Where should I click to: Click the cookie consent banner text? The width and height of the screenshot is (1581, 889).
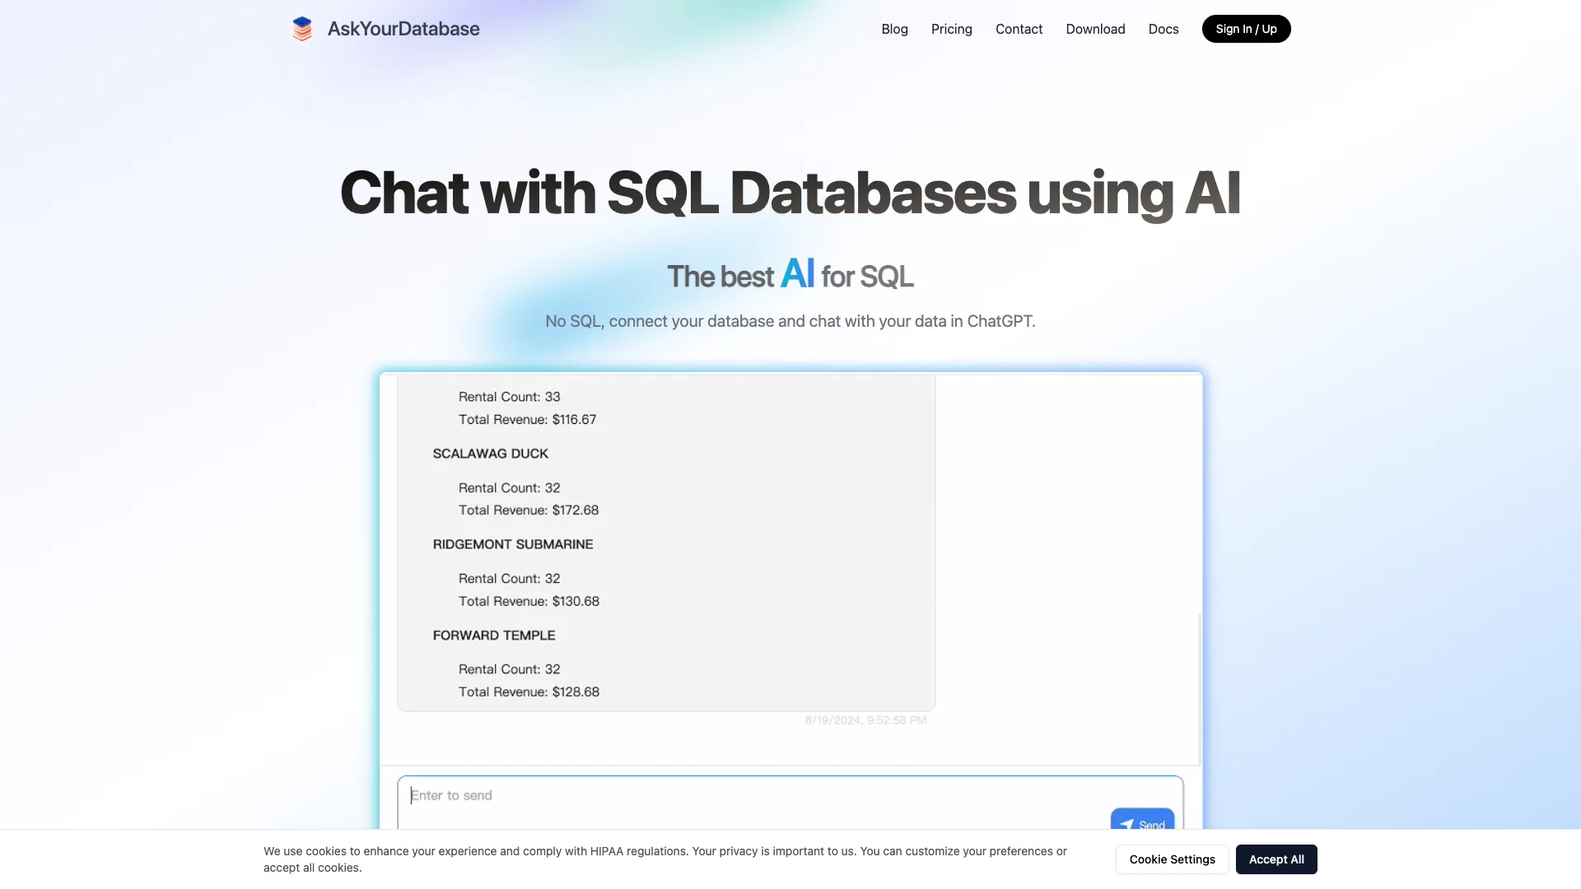tap(664, 859)
